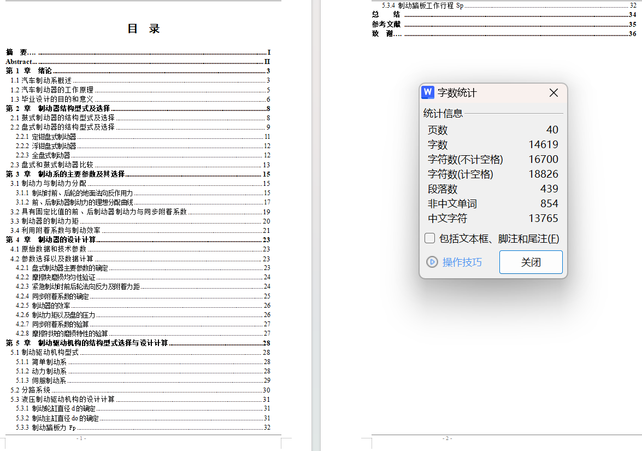Screen dimensions: 642x451
Task: Open entry 1.1 汽车制动系概述
Action: [x=140, y=80]
